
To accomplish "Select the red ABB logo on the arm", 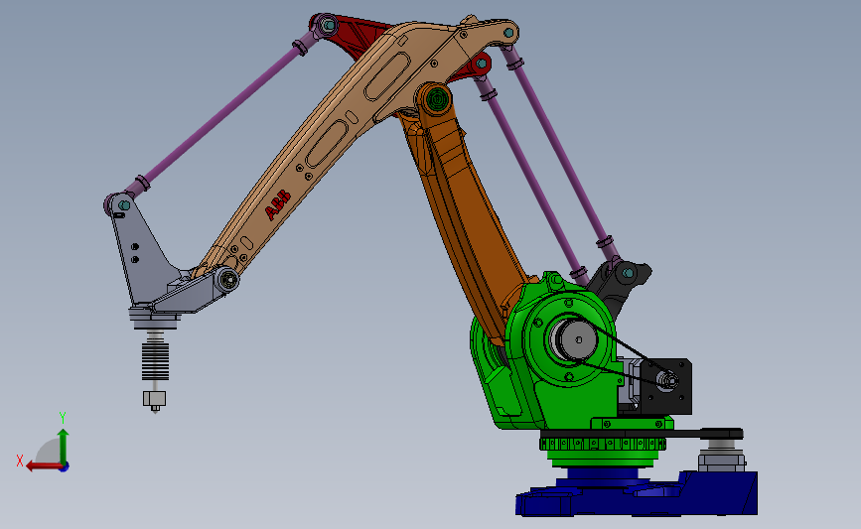I will tap(277, 204).
